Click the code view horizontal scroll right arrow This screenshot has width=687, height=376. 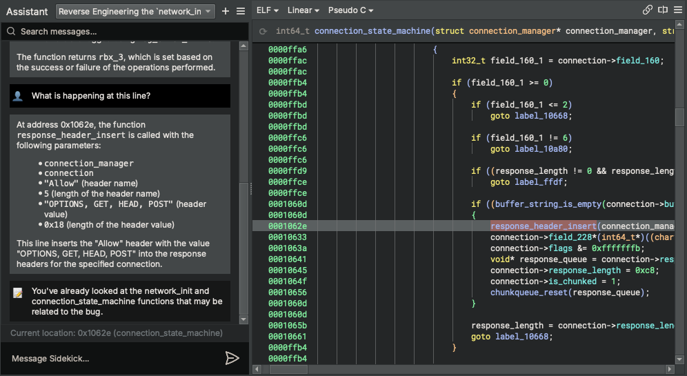click(670, 369)
